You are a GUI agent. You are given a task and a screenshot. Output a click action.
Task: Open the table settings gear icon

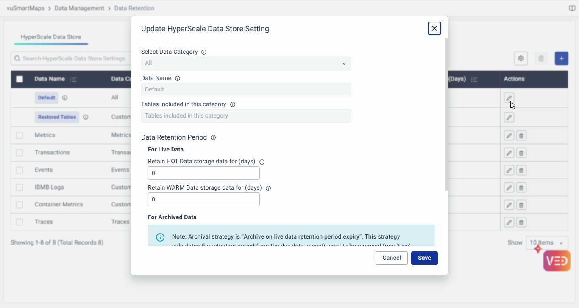[x=521, y=58]
